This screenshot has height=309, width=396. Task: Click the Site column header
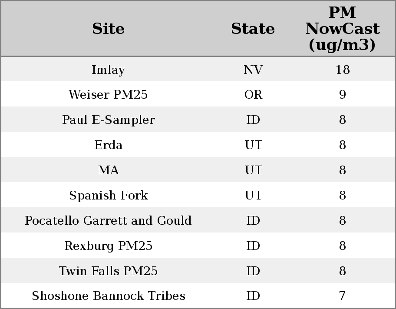(108, 29)
